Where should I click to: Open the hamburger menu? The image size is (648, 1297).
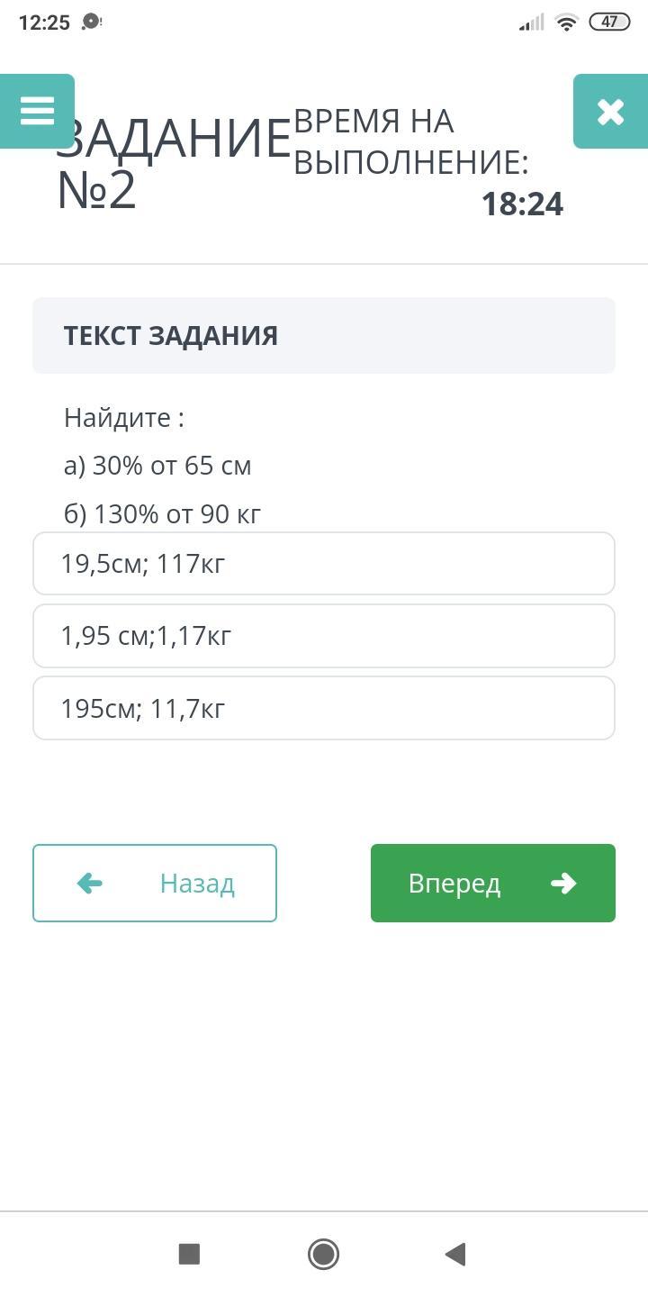(x=37, y=111)
